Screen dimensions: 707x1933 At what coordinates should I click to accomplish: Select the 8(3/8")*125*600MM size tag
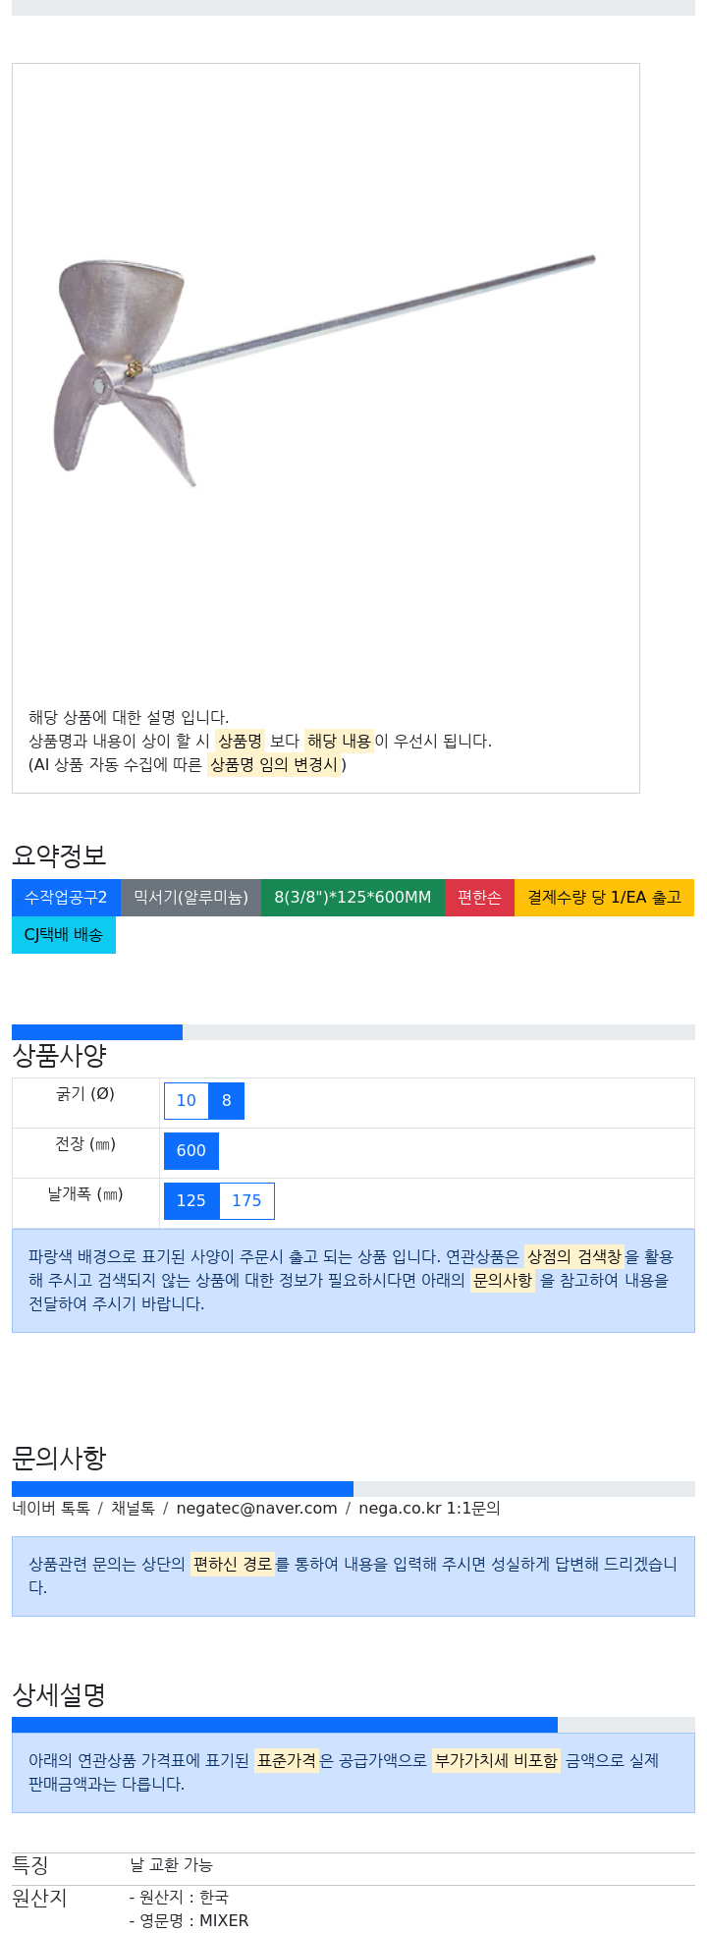[x=353, y=898]
